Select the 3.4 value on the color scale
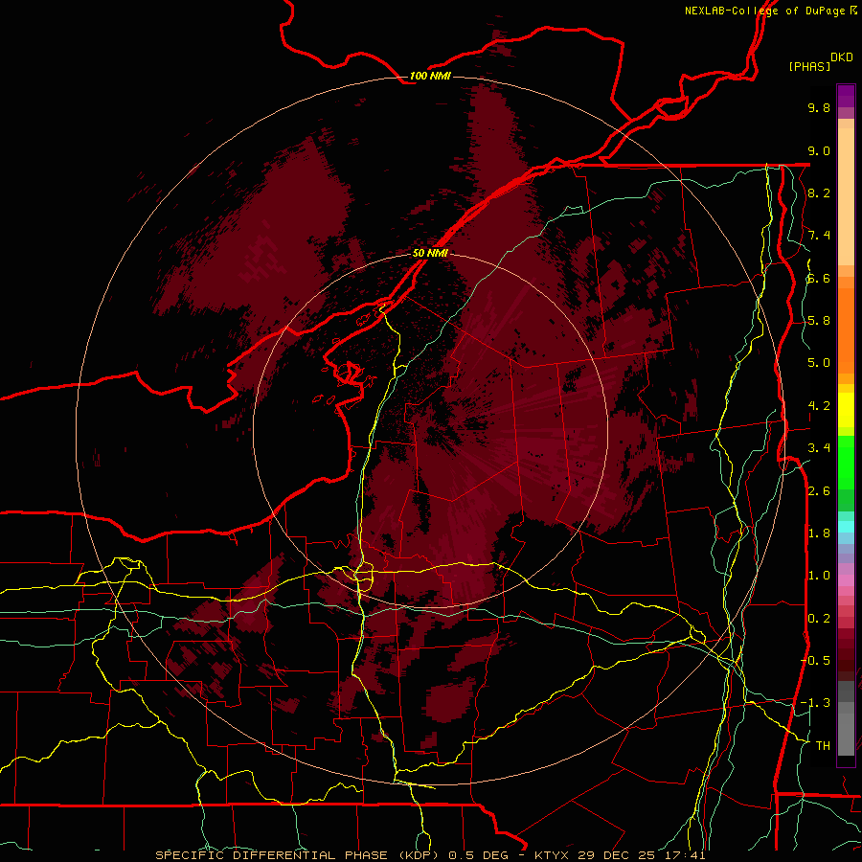This screenshot has width=862, height=862. tap(819, 448)
